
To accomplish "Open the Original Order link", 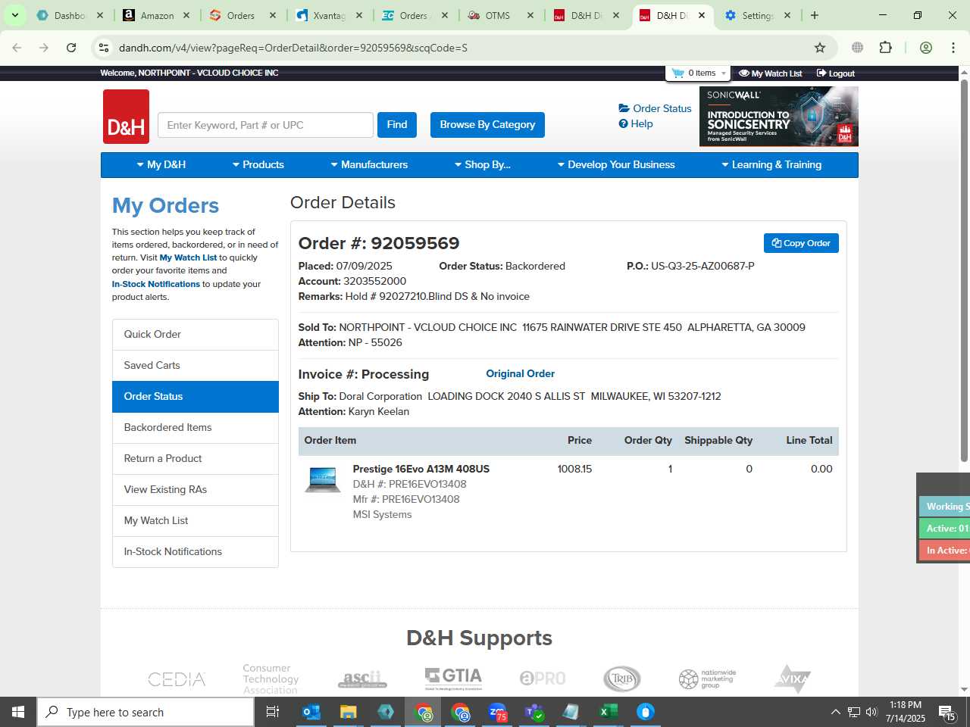I will (x=520, y=373).
